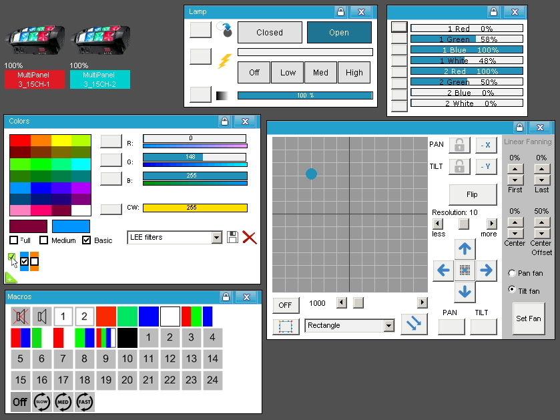Toggle the blue-backed checked checkbox in Colors
Viewport: 560px width, 420px height.
click(24, 262)
